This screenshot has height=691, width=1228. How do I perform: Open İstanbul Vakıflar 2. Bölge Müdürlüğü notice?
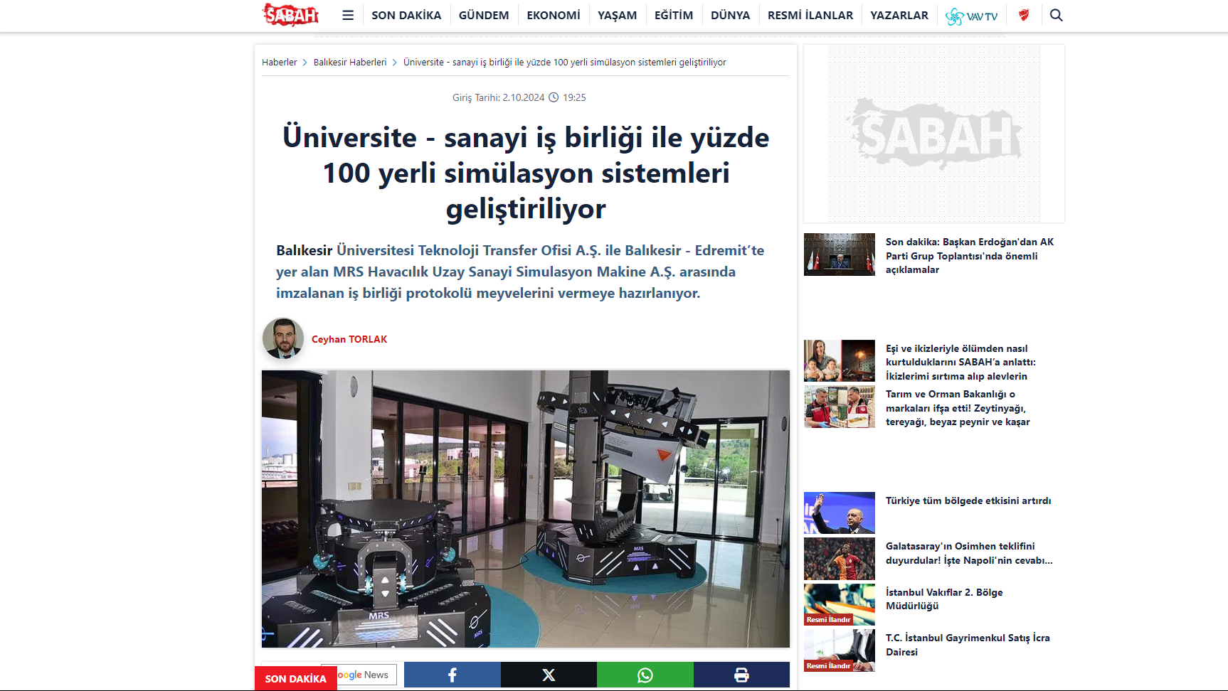pos(944,599)
